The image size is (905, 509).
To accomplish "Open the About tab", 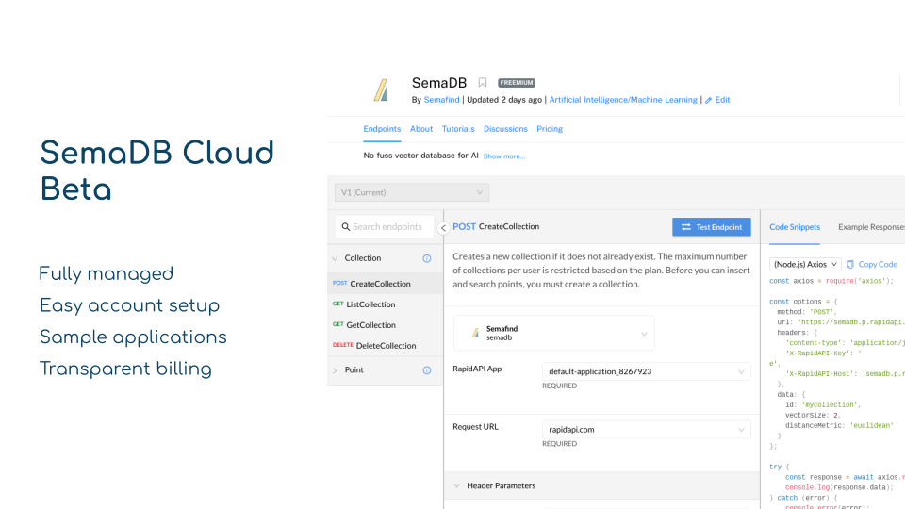I will pos(421,129).
